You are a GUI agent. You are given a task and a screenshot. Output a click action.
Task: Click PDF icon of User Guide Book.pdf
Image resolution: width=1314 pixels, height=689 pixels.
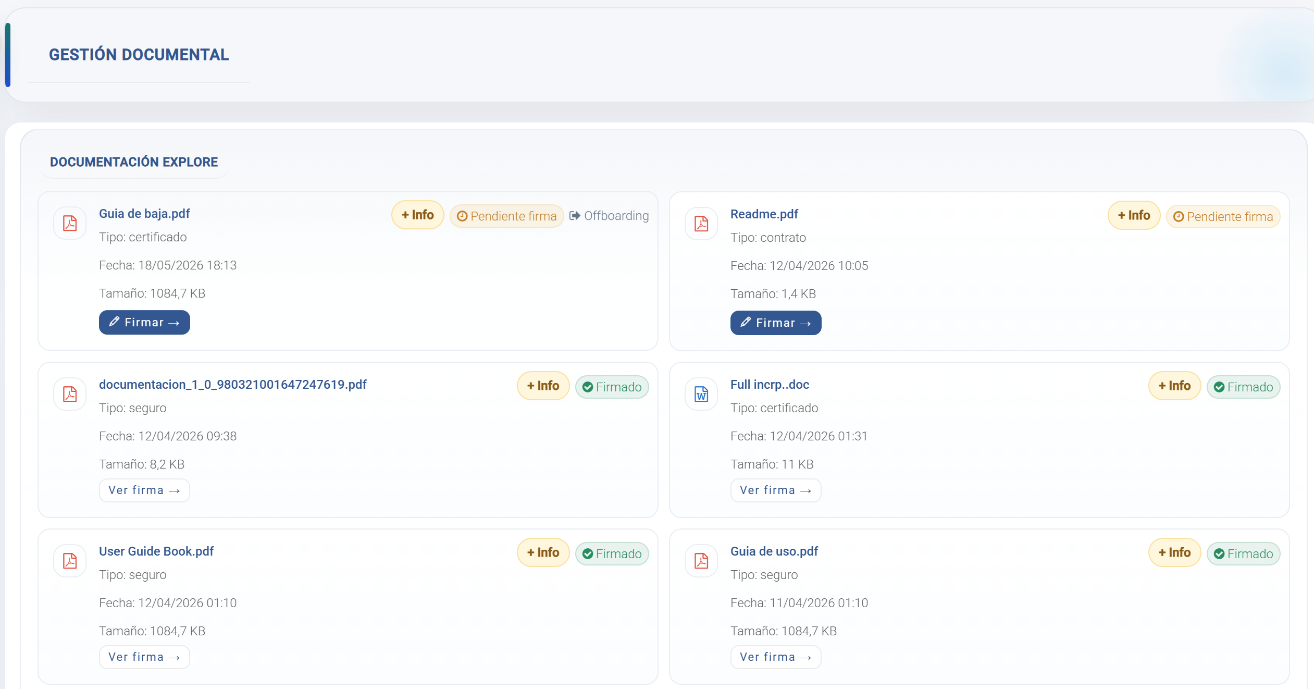pos(70,561)
